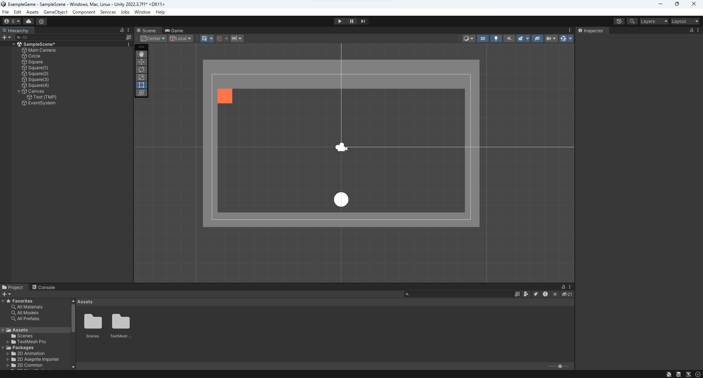Select the Scale tool
The width and height of the screenshot is (703, 378).
click(x=141, y=77)
